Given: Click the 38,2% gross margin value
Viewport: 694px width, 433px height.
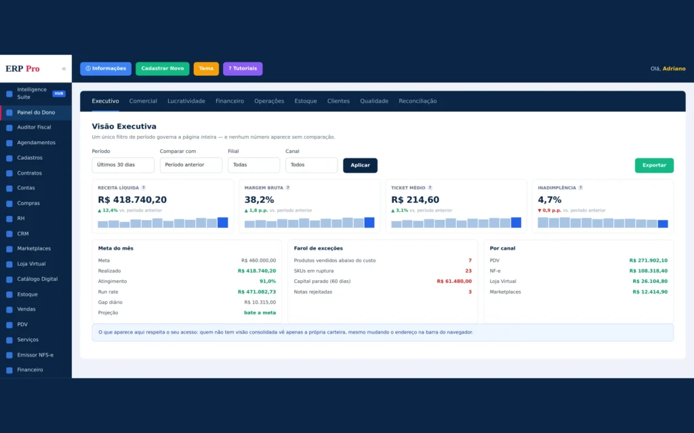Looking at the screenshot, I should coord(259,200).
